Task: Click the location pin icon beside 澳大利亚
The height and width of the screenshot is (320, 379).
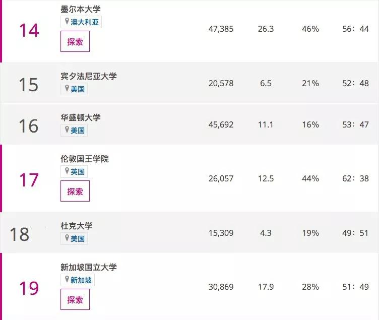Action: [x=67, y=22]
